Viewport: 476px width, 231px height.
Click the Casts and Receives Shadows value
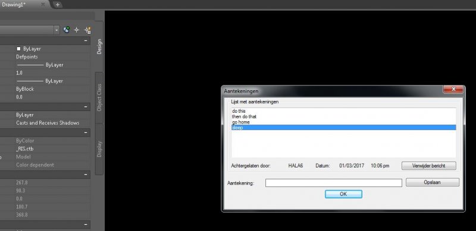[48, 123]
